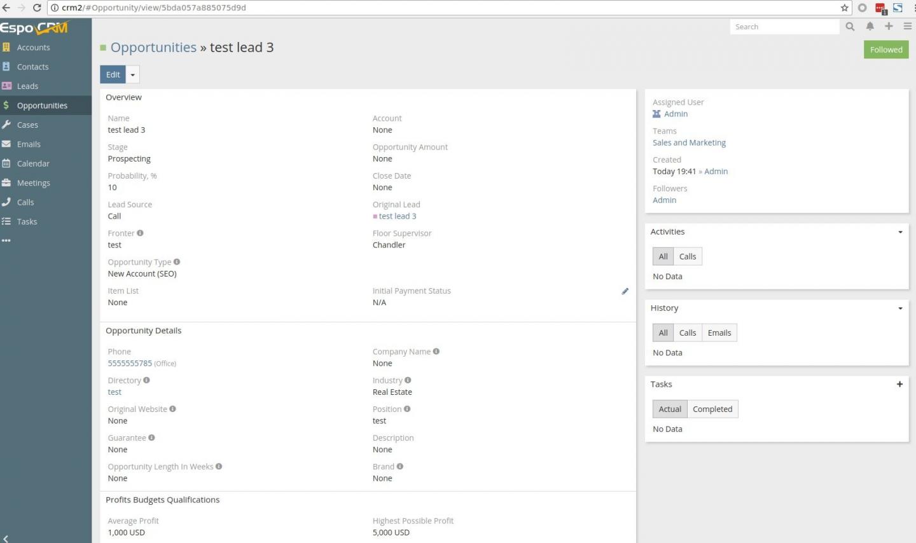The width and height of the screenshot is (916, 543).
Task: Open the dropdown arrow next to Edit
Action: pyautogui.click(x=133, y=75)
